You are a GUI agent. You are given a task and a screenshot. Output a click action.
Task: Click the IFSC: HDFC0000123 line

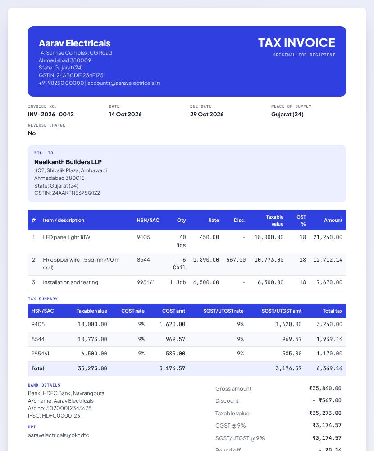[x=54, y=416]
